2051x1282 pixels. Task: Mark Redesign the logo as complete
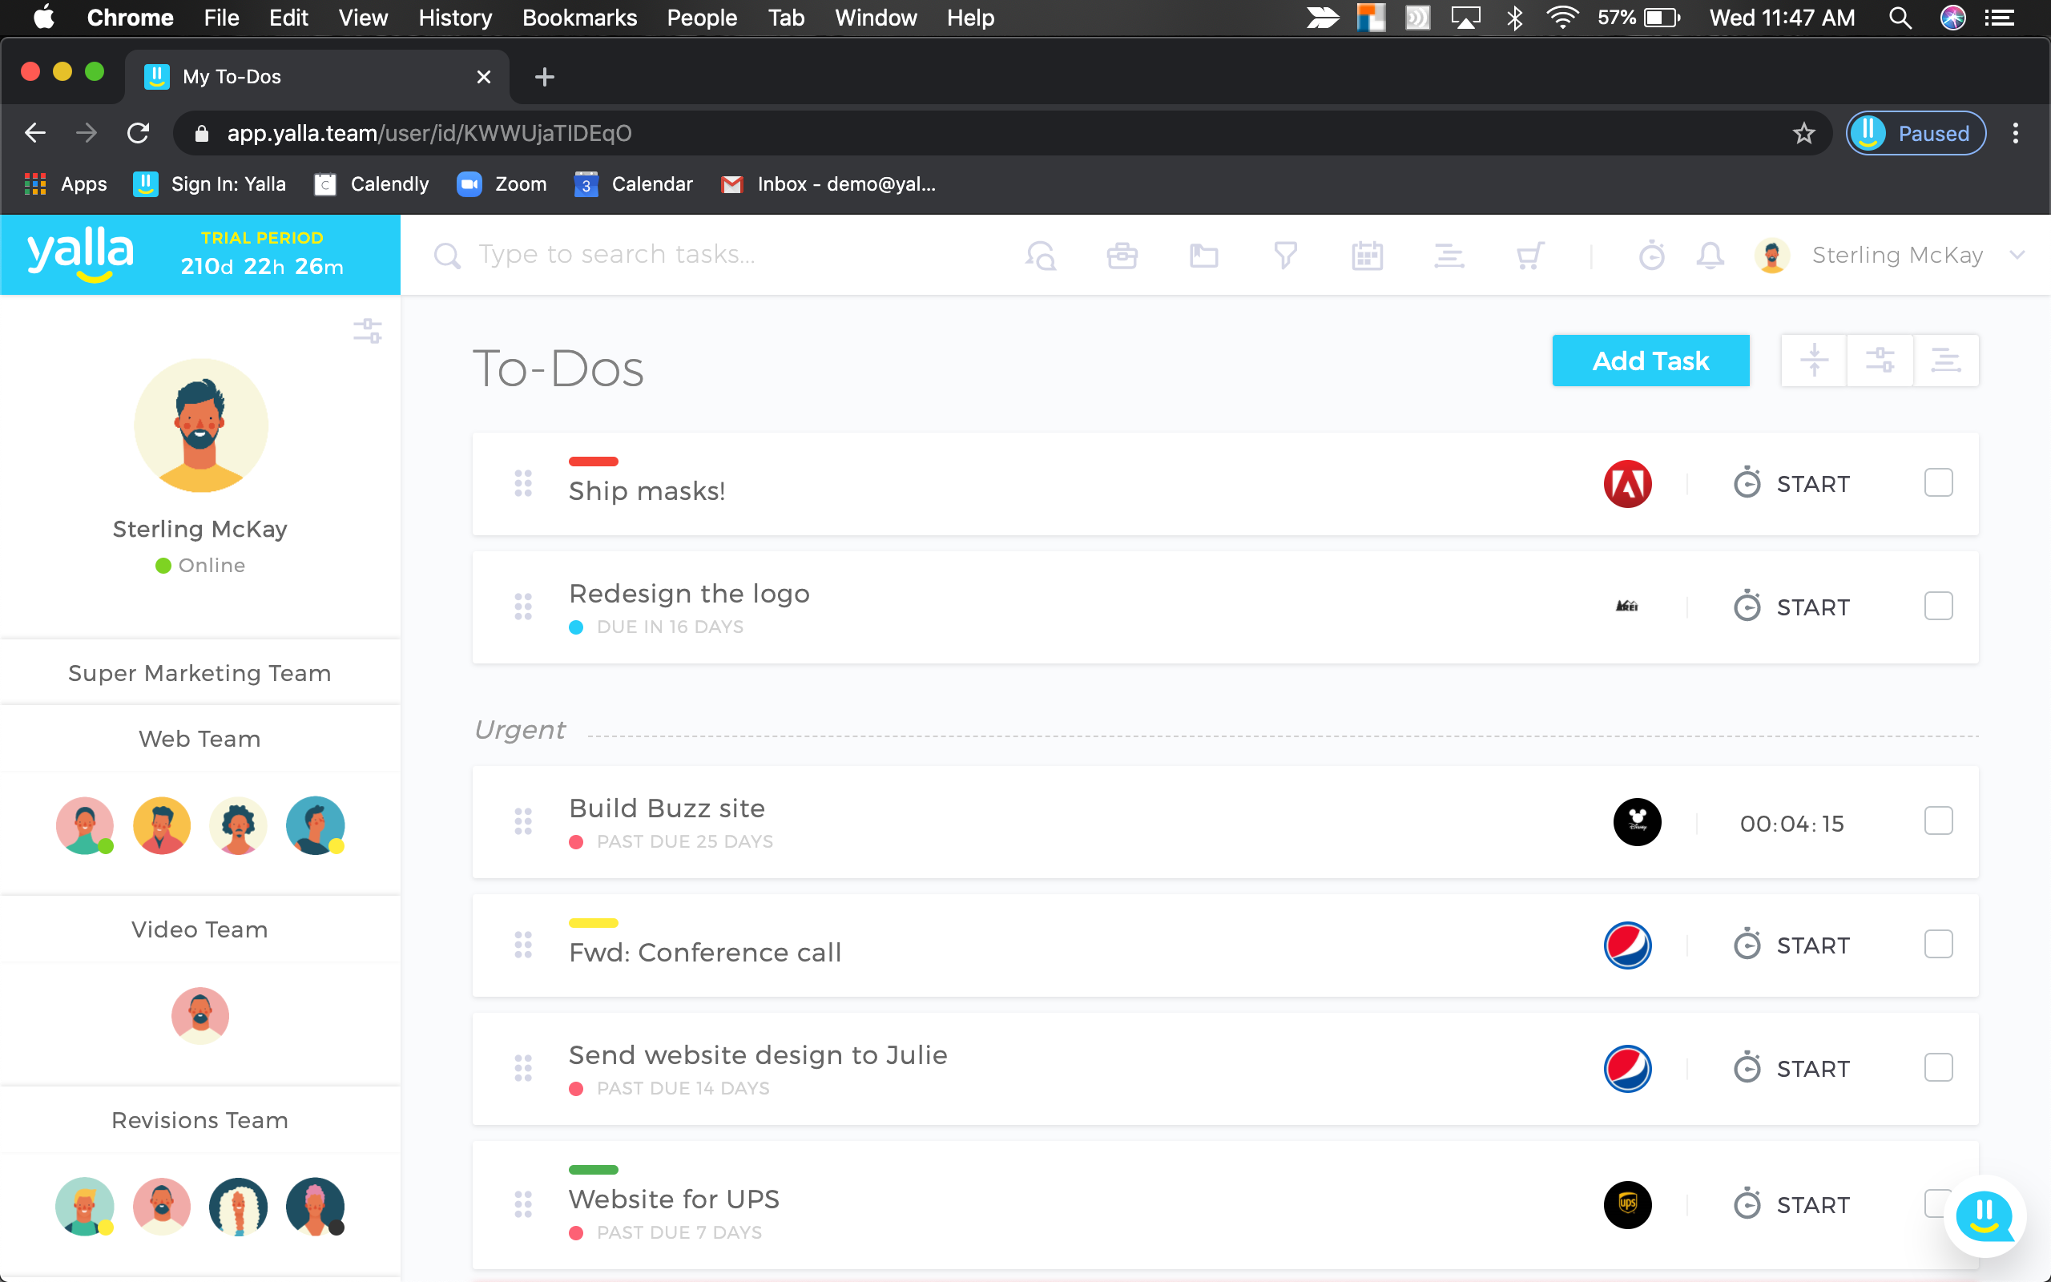click(1937, 607)
